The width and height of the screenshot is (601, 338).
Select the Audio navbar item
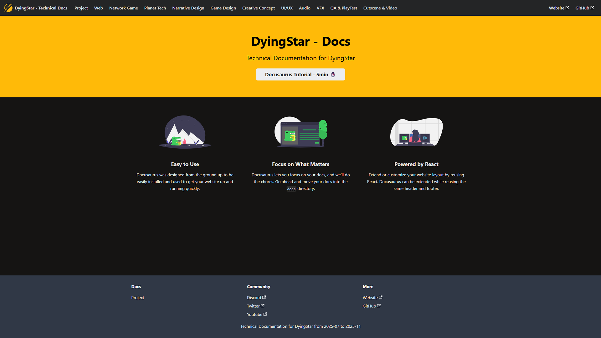pyautogui.click(x=304, y=8)
